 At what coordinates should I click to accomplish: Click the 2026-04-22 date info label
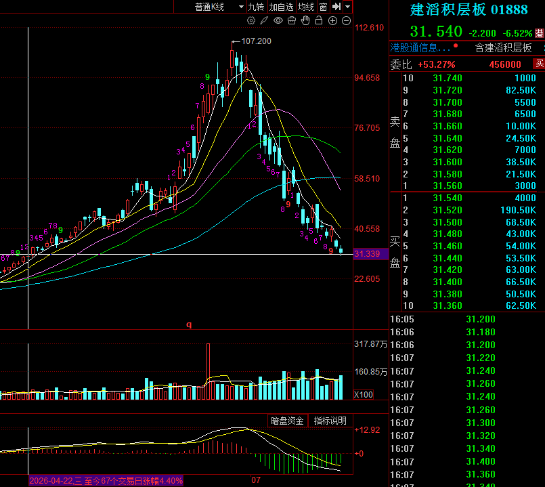click(106, 481)
